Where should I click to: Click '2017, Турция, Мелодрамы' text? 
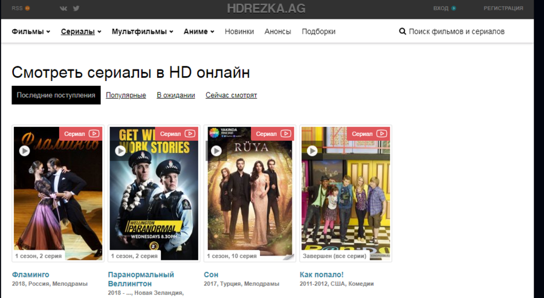pyautogui.click(x=241, y=283)
